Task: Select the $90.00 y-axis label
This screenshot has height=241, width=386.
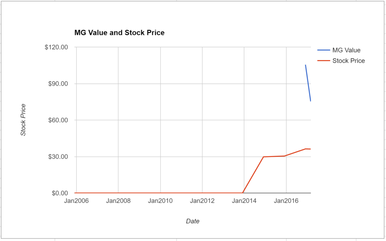Action: click(x=58, y=84)
